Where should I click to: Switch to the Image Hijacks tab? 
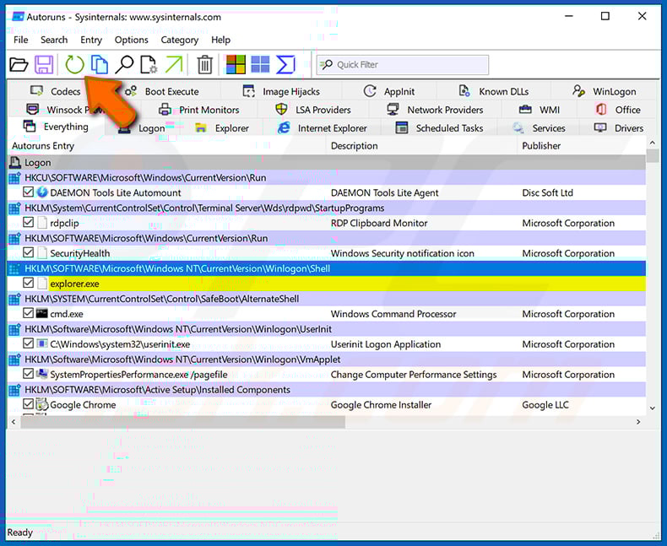(281, 91)
